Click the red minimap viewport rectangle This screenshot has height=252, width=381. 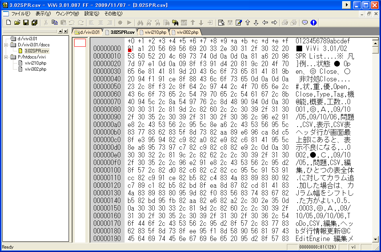[x=80, y=43]
